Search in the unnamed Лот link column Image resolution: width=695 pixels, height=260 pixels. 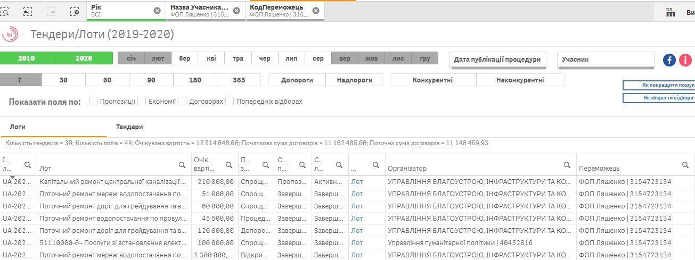(x=375, y=165)
